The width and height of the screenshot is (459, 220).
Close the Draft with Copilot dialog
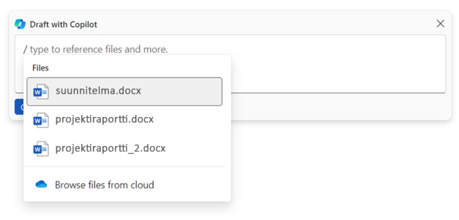pos(440,24)
